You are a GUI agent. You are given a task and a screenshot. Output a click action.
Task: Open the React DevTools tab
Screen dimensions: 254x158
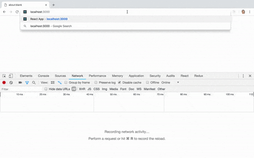click(x=185, y=76)
